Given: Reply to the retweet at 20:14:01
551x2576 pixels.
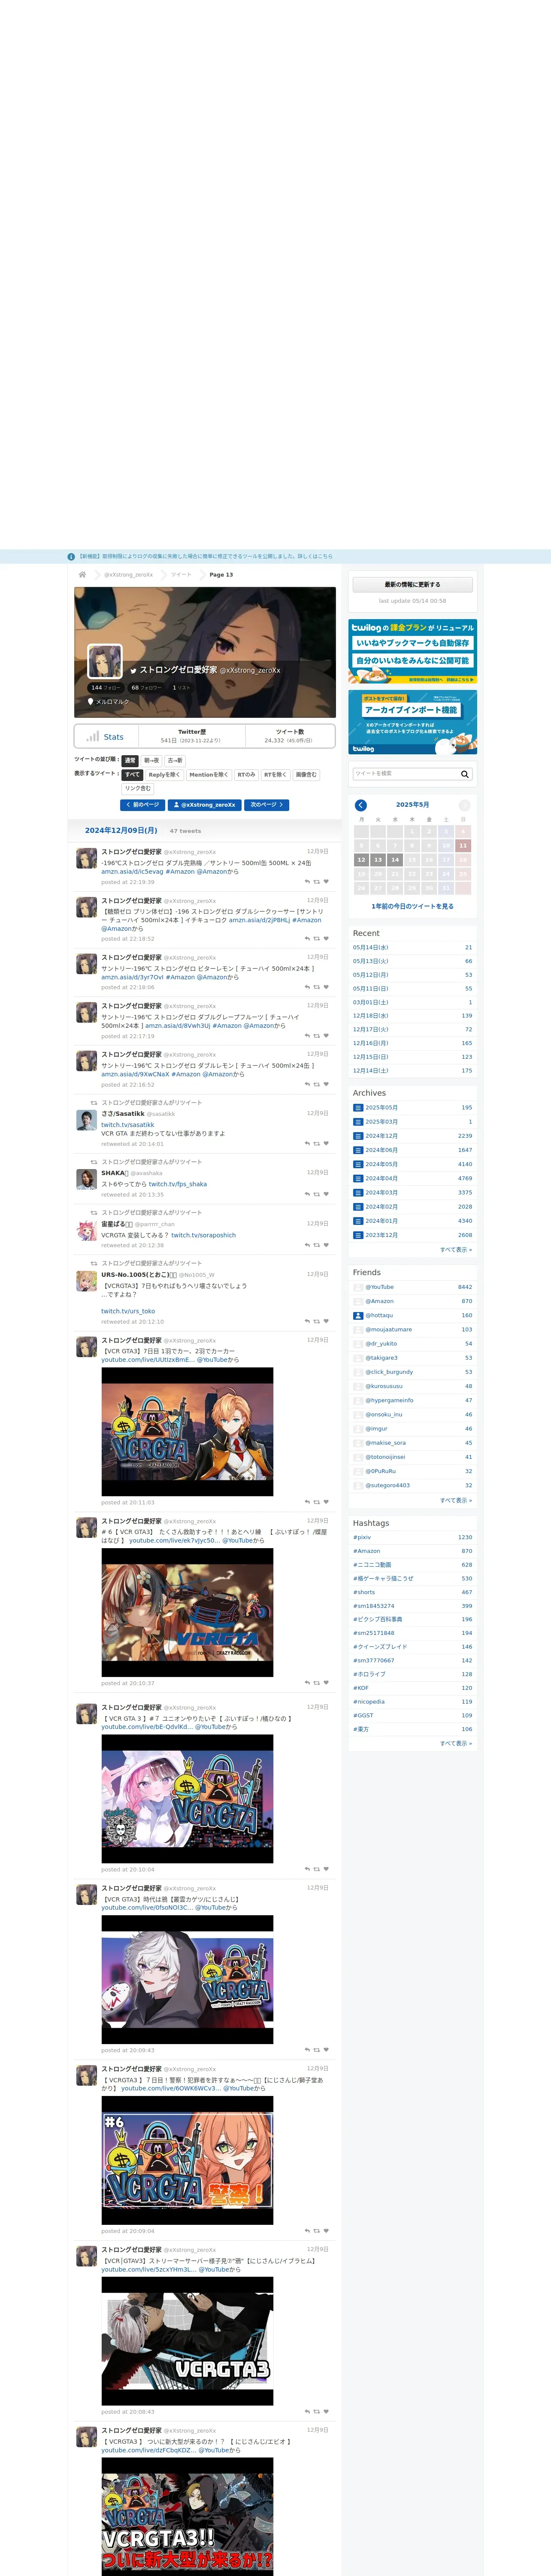Looking at the screenshot, I should coord(307,1144).
